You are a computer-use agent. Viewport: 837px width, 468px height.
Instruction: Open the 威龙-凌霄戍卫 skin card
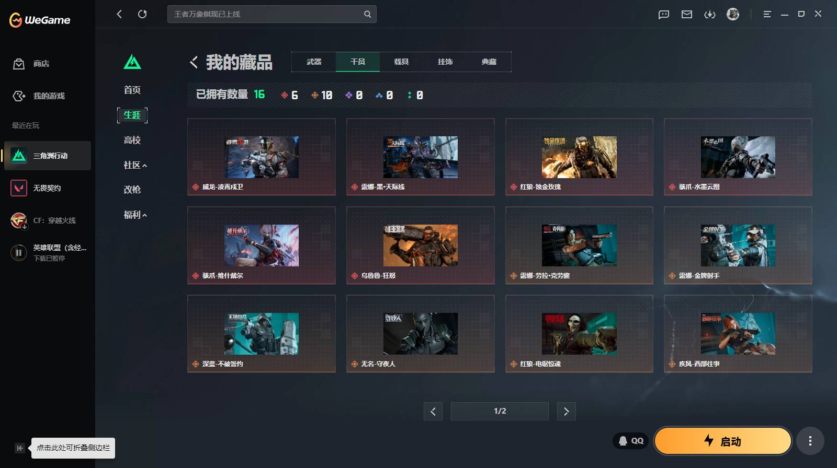262,157
